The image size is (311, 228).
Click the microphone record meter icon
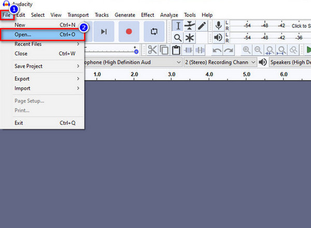[218, 25]
